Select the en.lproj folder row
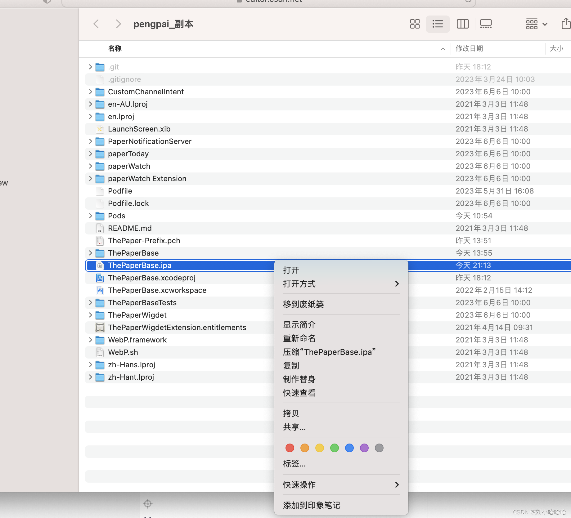This screenshot has height=518, width=571. click(x=328, y=117)
